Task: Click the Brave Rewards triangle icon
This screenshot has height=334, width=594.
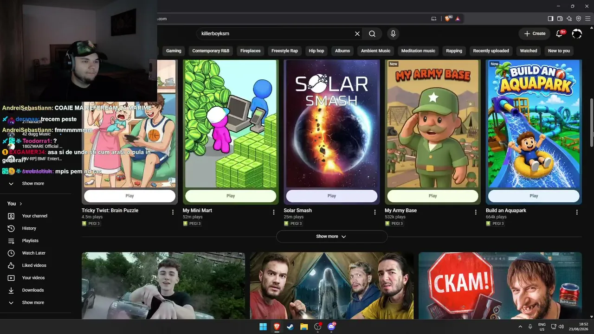Action: coord(458,19)
